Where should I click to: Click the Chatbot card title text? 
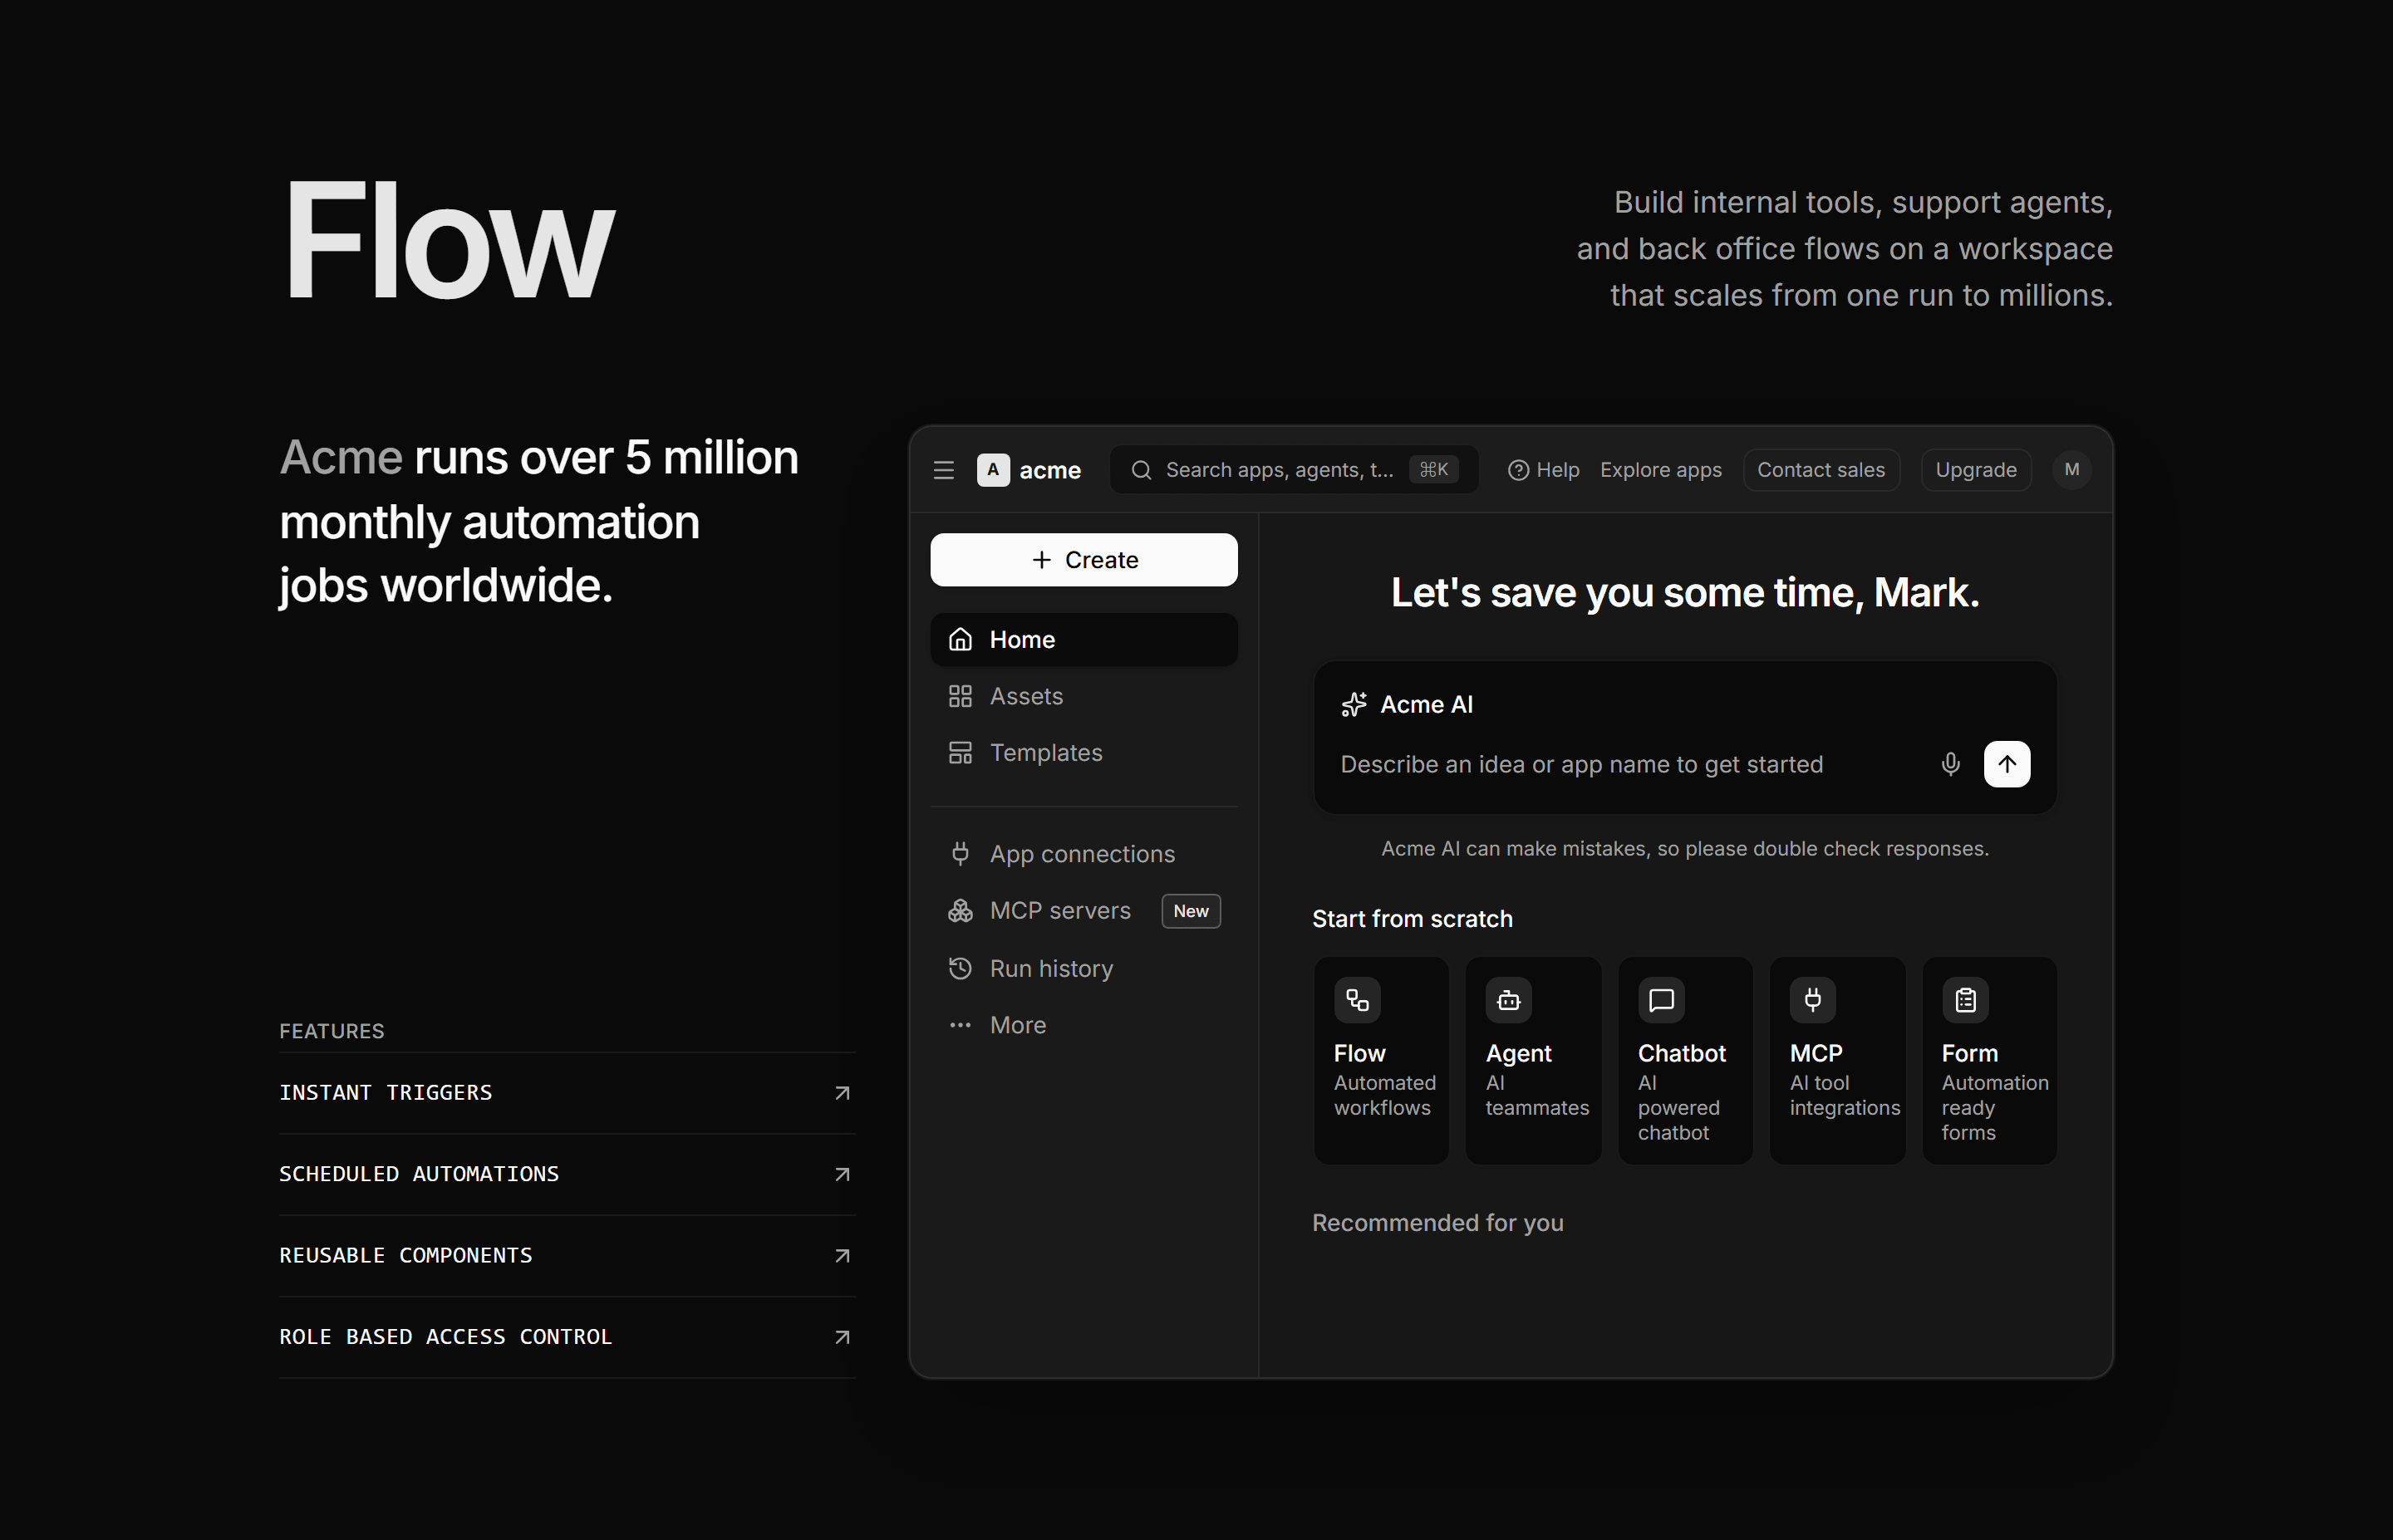1681,1054
